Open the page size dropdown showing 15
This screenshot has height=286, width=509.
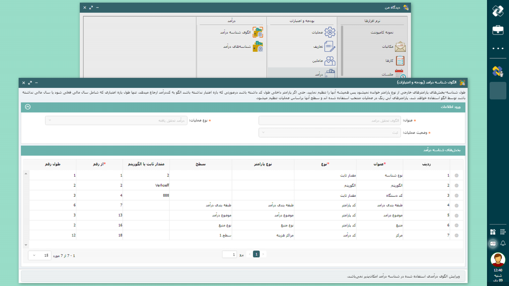pyautogui.click(x=40, y=256)
